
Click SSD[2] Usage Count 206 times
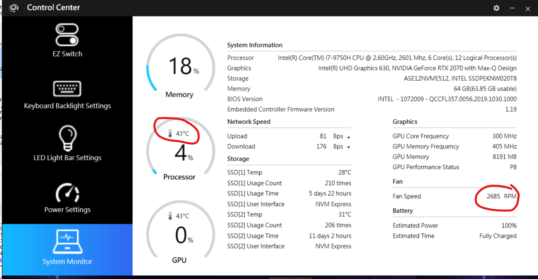pyautogui.click(x=338, y=225)
